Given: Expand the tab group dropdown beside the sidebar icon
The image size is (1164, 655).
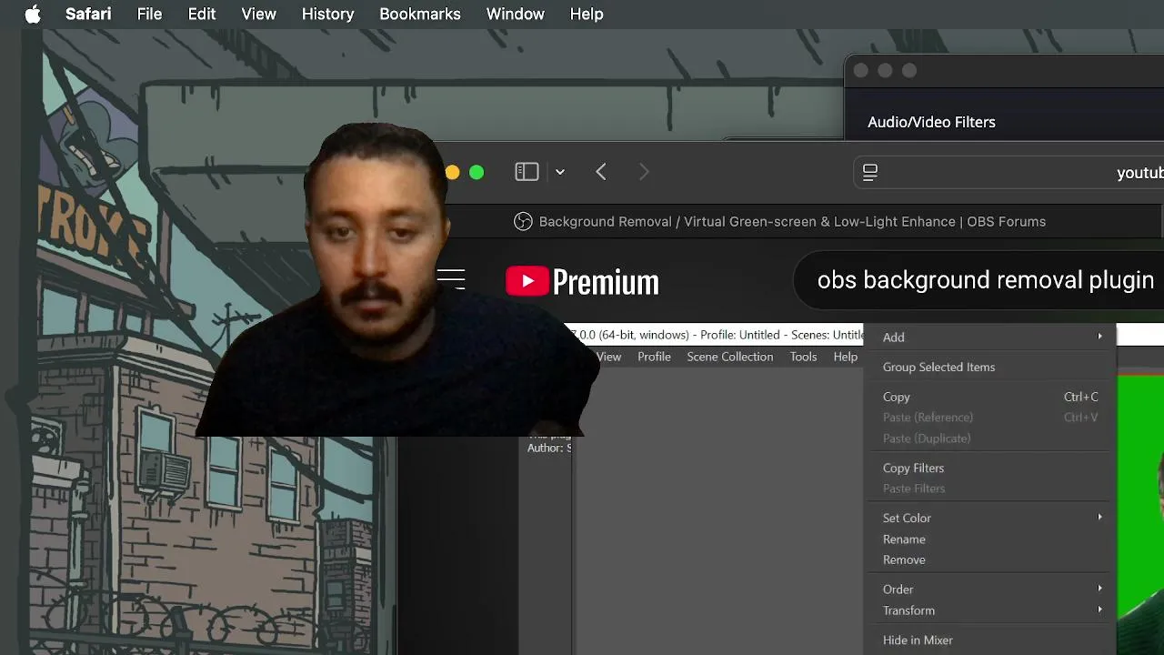Looking at the screenshot, I should coord(560,171).
